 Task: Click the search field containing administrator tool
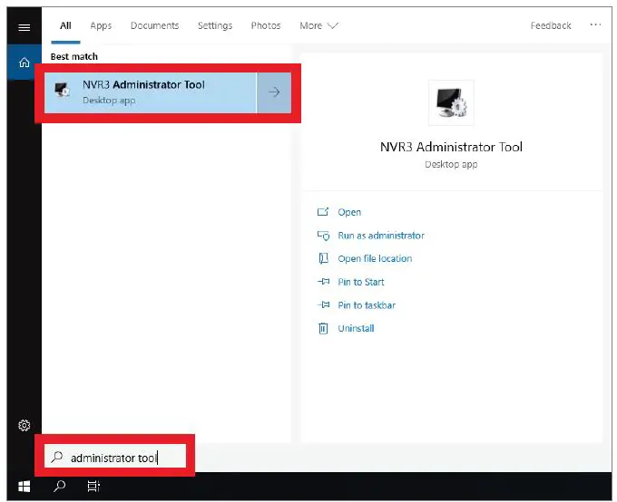pyautogui.click(x=115, y=456)
